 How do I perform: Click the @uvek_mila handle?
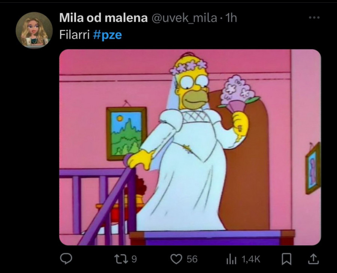[184, 18]
